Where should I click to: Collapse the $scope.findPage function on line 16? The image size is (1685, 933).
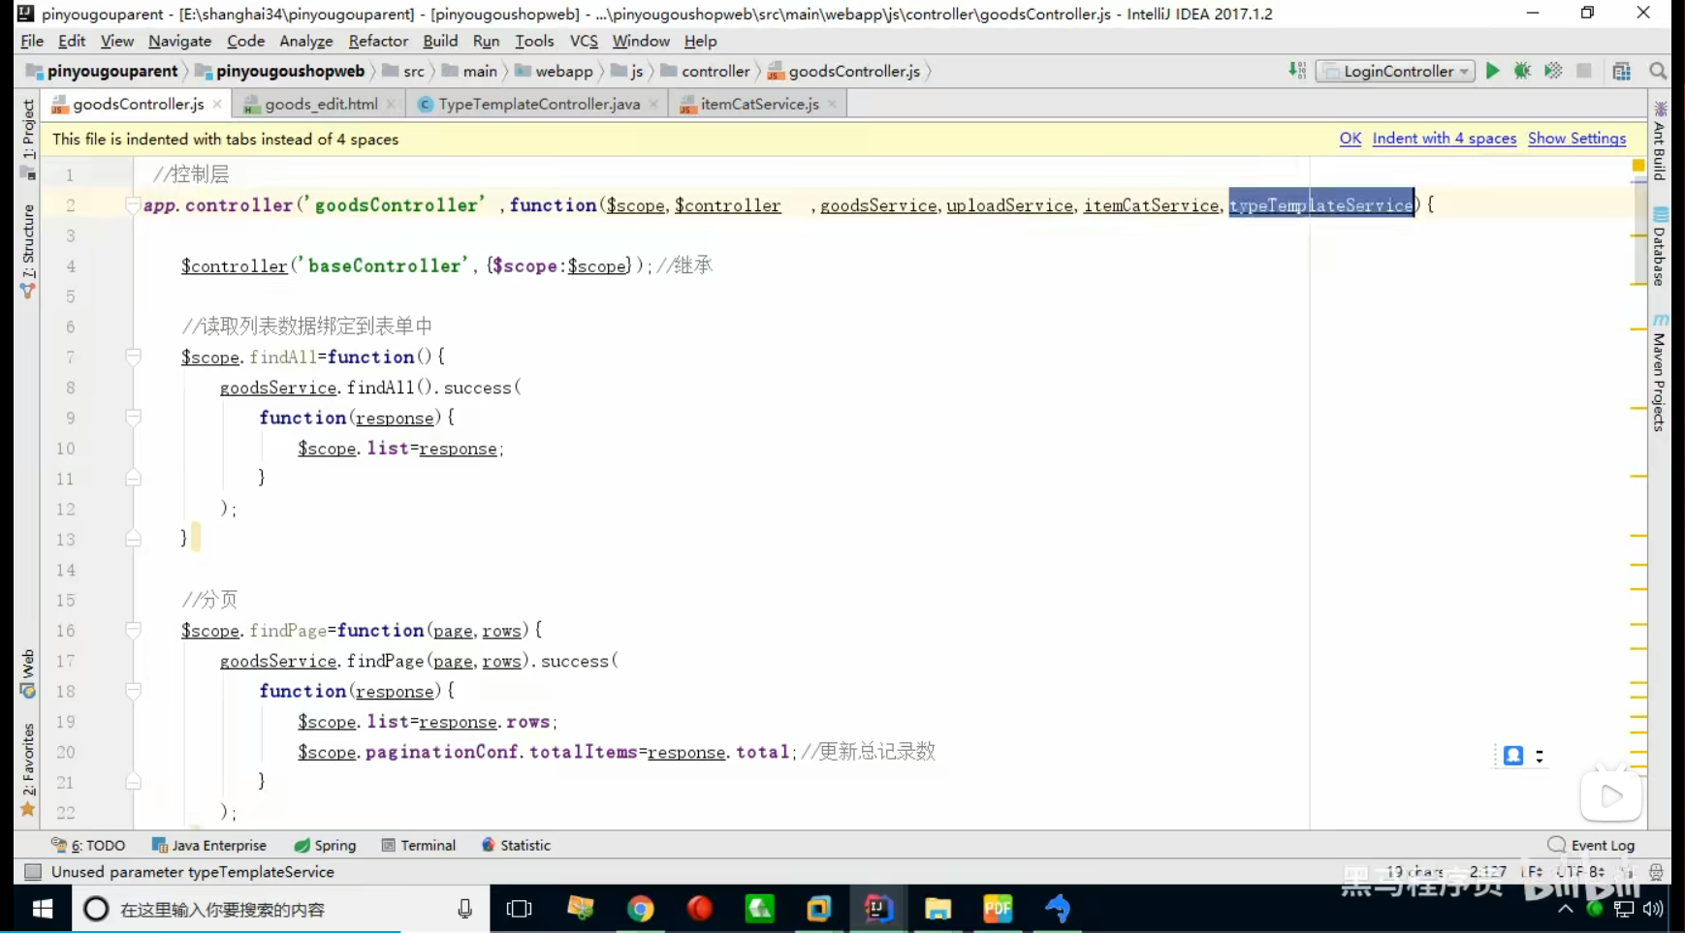[134, 631]
